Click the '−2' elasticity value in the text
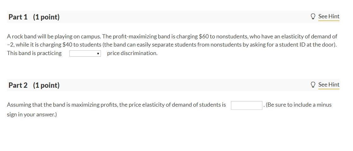The width and height of the screenshot is (353, 151). 10,45
